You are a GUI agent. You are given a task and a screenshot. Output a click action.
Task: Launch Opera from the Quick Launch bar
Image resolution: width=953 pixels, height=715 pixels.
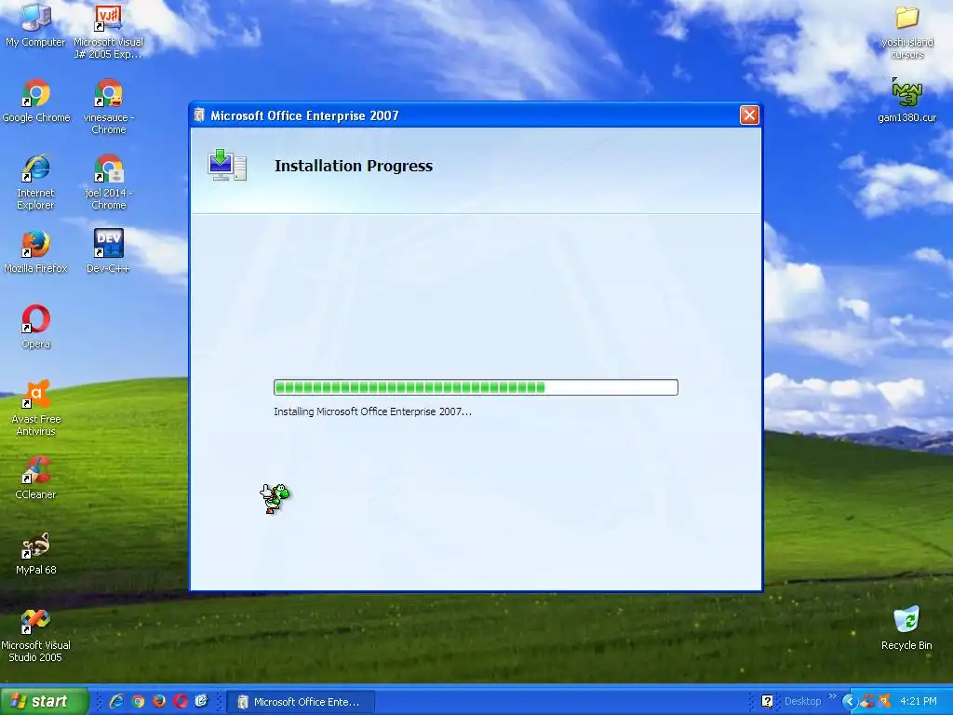(x=181, y=701)
